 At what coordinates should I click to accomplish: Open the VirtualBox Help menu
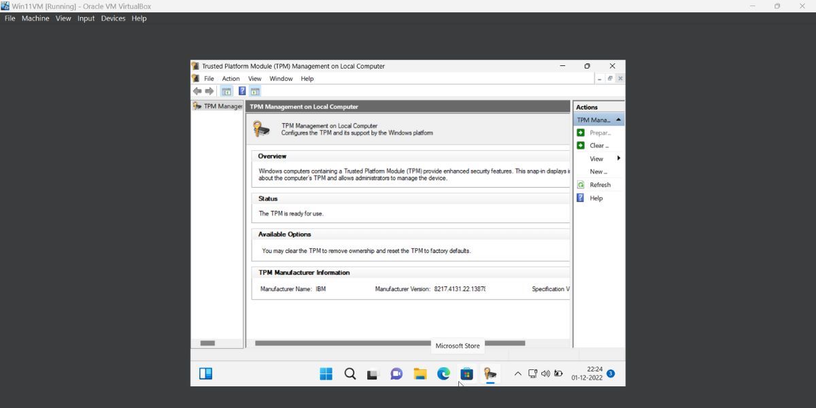[139, 18]
